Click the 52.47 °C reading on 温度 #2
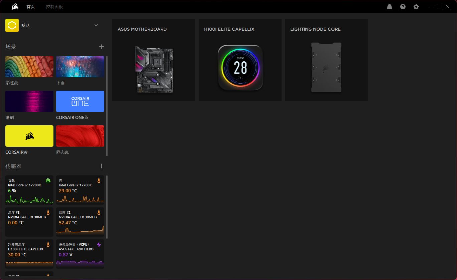 (68, 223)
